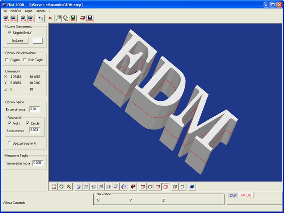Select the red eraser tool
The image size is (284, 213).
point(51,18)
